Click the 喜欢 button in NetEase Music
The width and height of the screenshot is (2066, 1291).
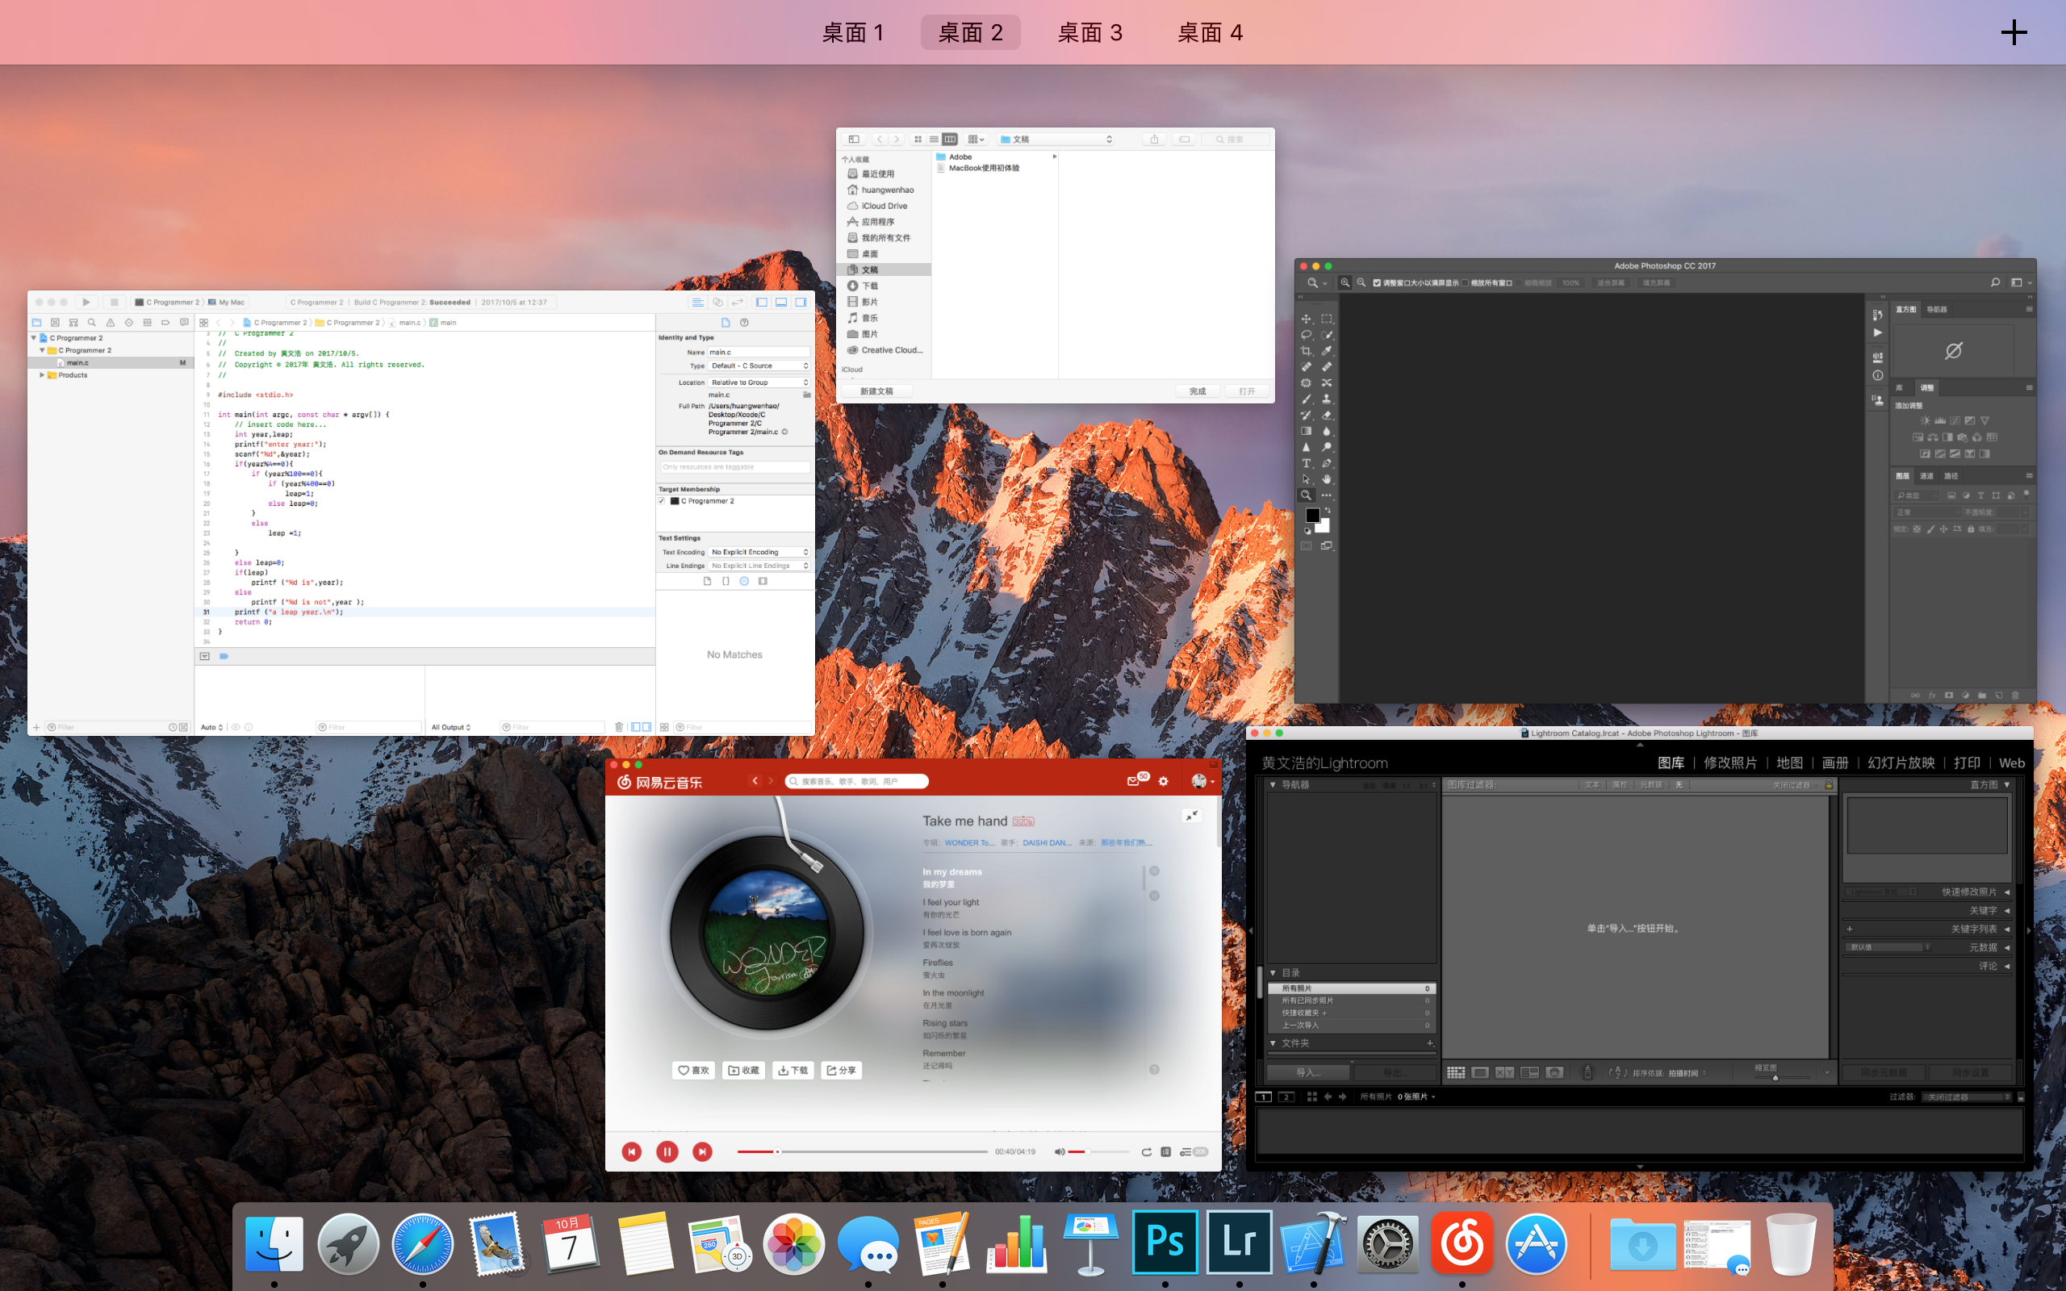[693, 1070]
